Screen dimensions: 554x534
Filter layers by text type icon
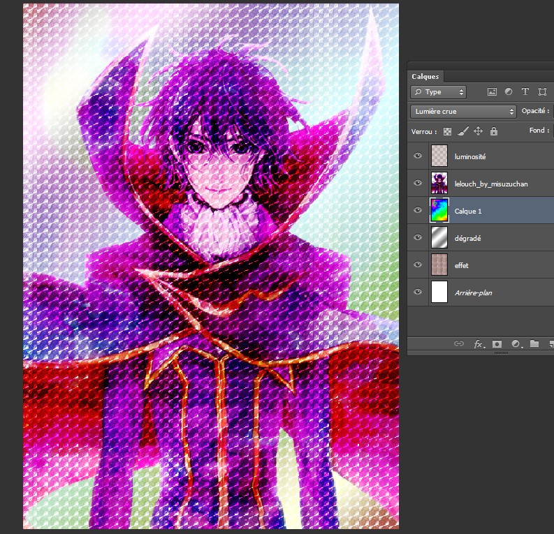click(525, 91)
